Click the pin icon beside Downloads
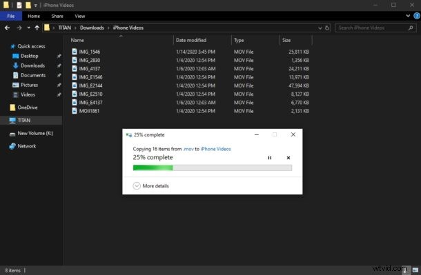This screenshot has width=421, height=275. coord(59,65)
